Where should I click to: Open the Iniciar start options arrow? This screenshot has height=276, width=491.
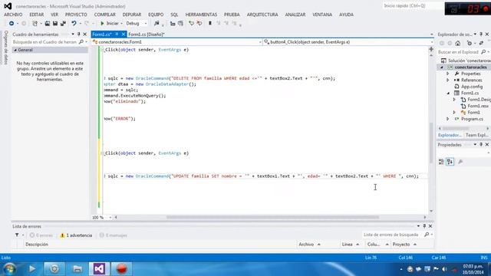pos(121,24)
